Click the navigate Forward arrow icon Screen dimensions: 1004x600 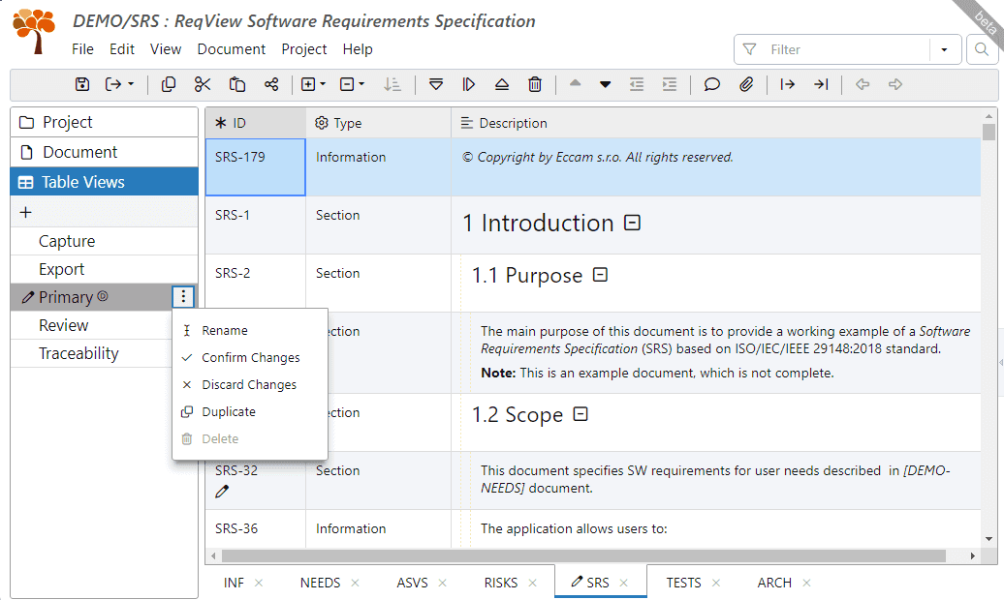point(895,84)
